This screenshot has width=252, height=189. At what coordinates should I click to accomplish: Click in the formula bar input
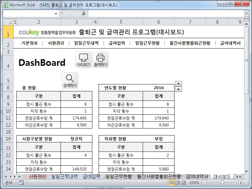pos(166,14)
